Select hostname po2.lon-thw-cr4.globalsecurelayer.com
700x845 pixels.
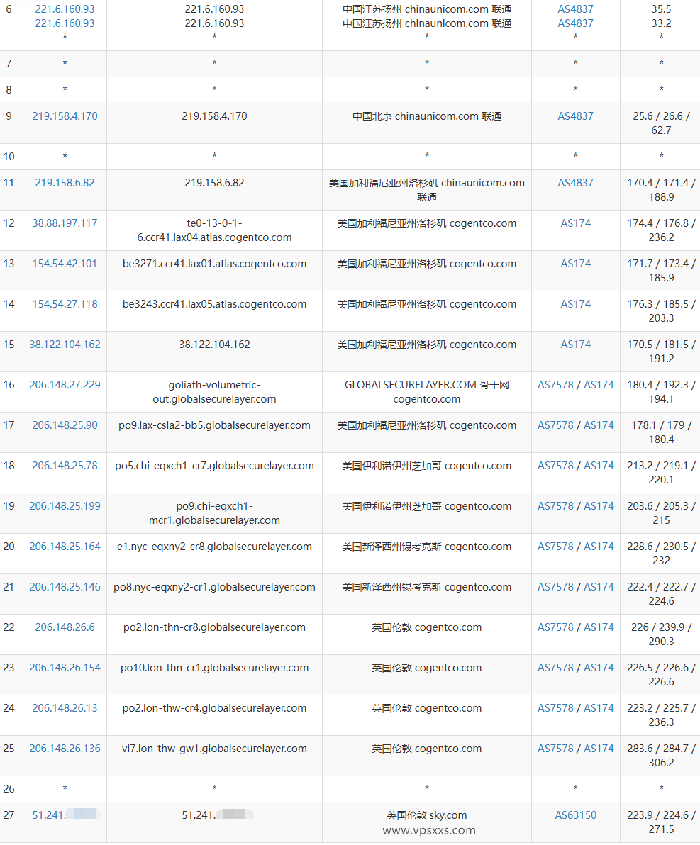pos(215,708)
